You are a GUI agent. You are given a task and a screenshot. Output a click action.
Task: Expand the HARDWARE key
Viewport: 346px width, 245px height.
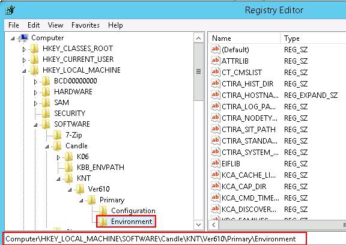point(35,92)
